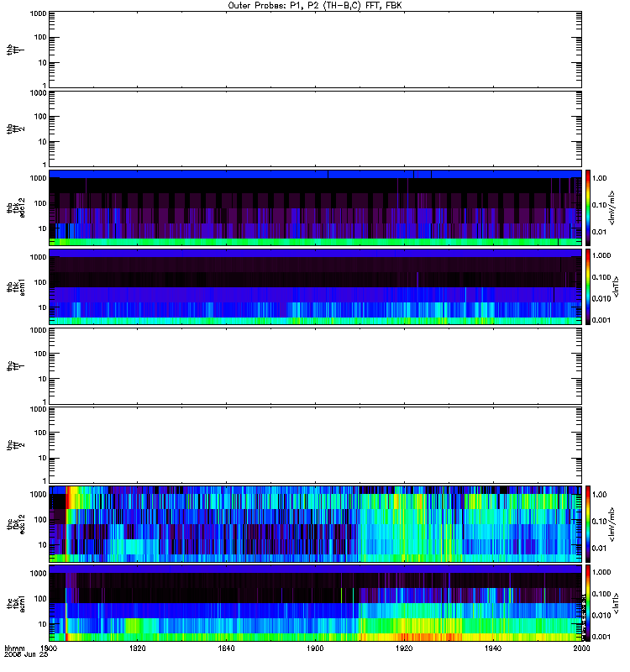Click the |mV/m| units label of thb edc12
The image size is (630, 672).
[612, 207]
